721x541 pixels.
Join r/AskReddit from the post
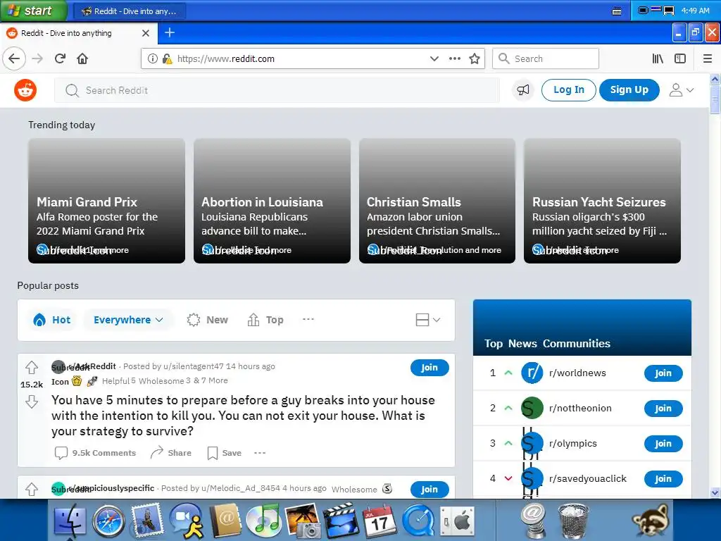tap(430, 368)
